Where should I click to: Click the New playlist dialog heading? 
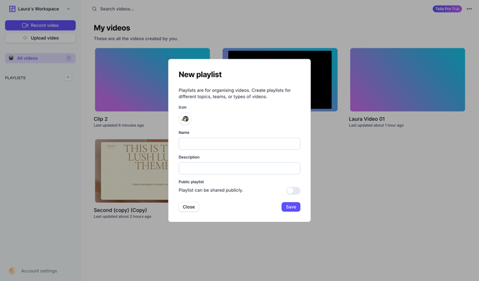pyautogui.click(x=200, y=75)
